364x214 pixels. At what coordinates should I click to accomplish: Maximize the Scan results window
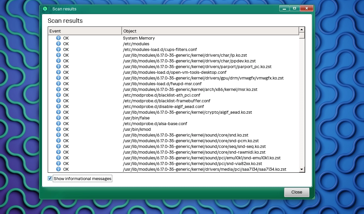(294, 9)
